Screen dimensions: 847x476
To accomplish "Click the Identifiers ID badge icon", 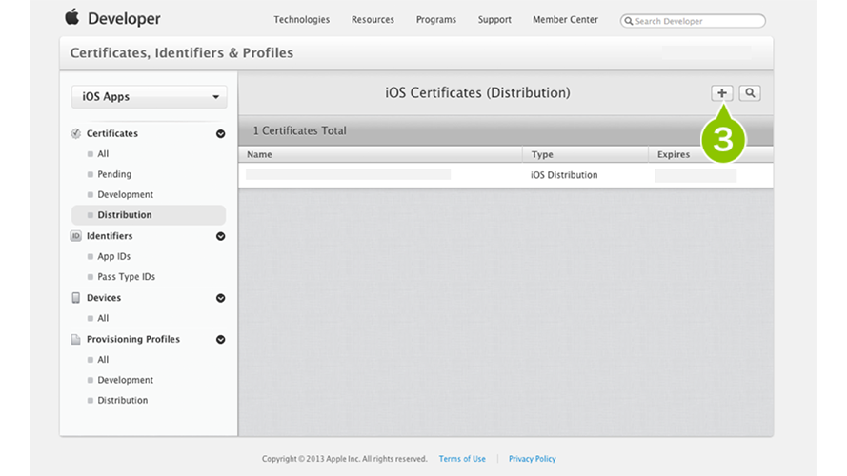I will [x=75, y=236].
